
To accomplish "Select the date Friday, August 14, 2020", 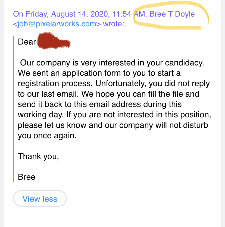I will pos(67,14).
